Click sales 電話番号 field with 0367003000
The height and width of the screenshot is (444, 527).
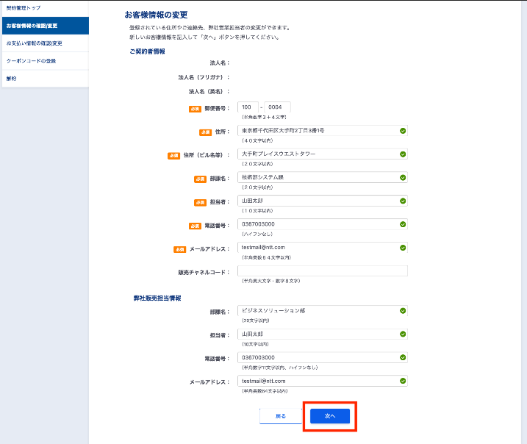coord(323,357)
